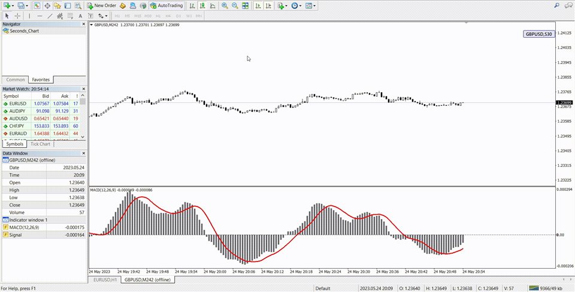Viewport: 575px width, 292px height.
Task: Open the chart periodicity clock dropdown
Action: click(296, 5)
